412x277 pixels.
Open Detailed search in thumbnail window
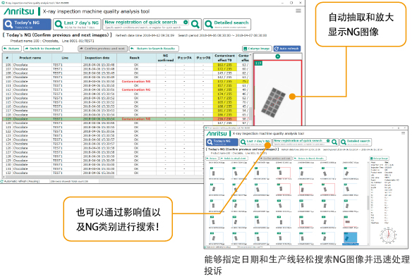pyautogui.click(x=356, y=142)
